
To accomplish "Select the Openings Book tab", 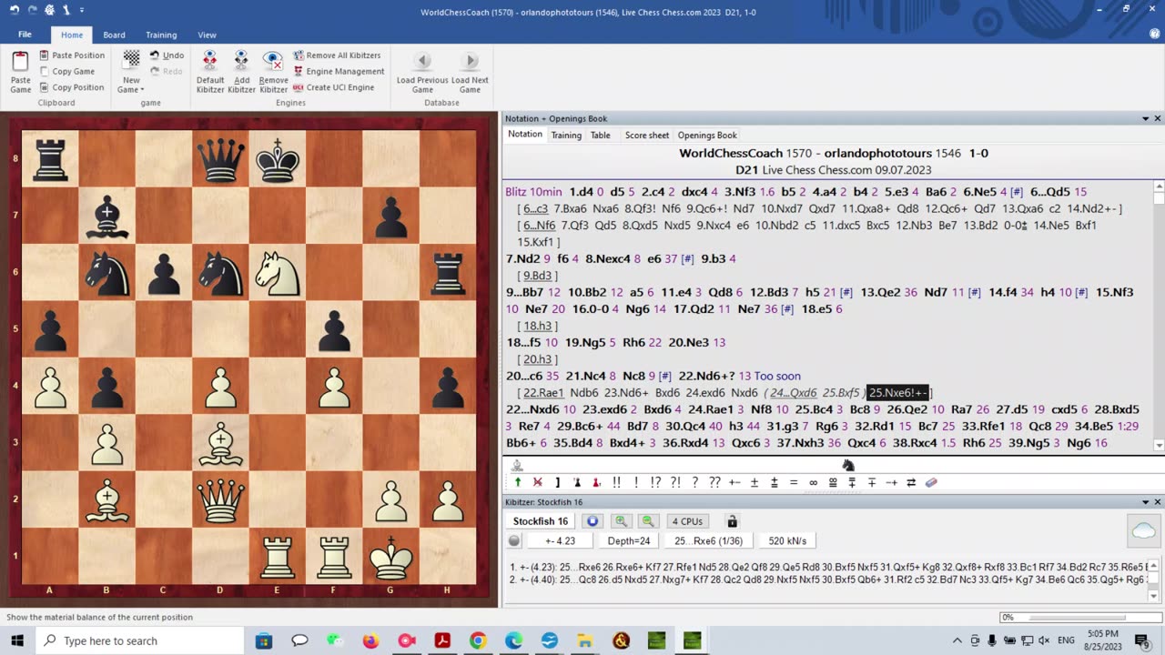I will 707,135.
